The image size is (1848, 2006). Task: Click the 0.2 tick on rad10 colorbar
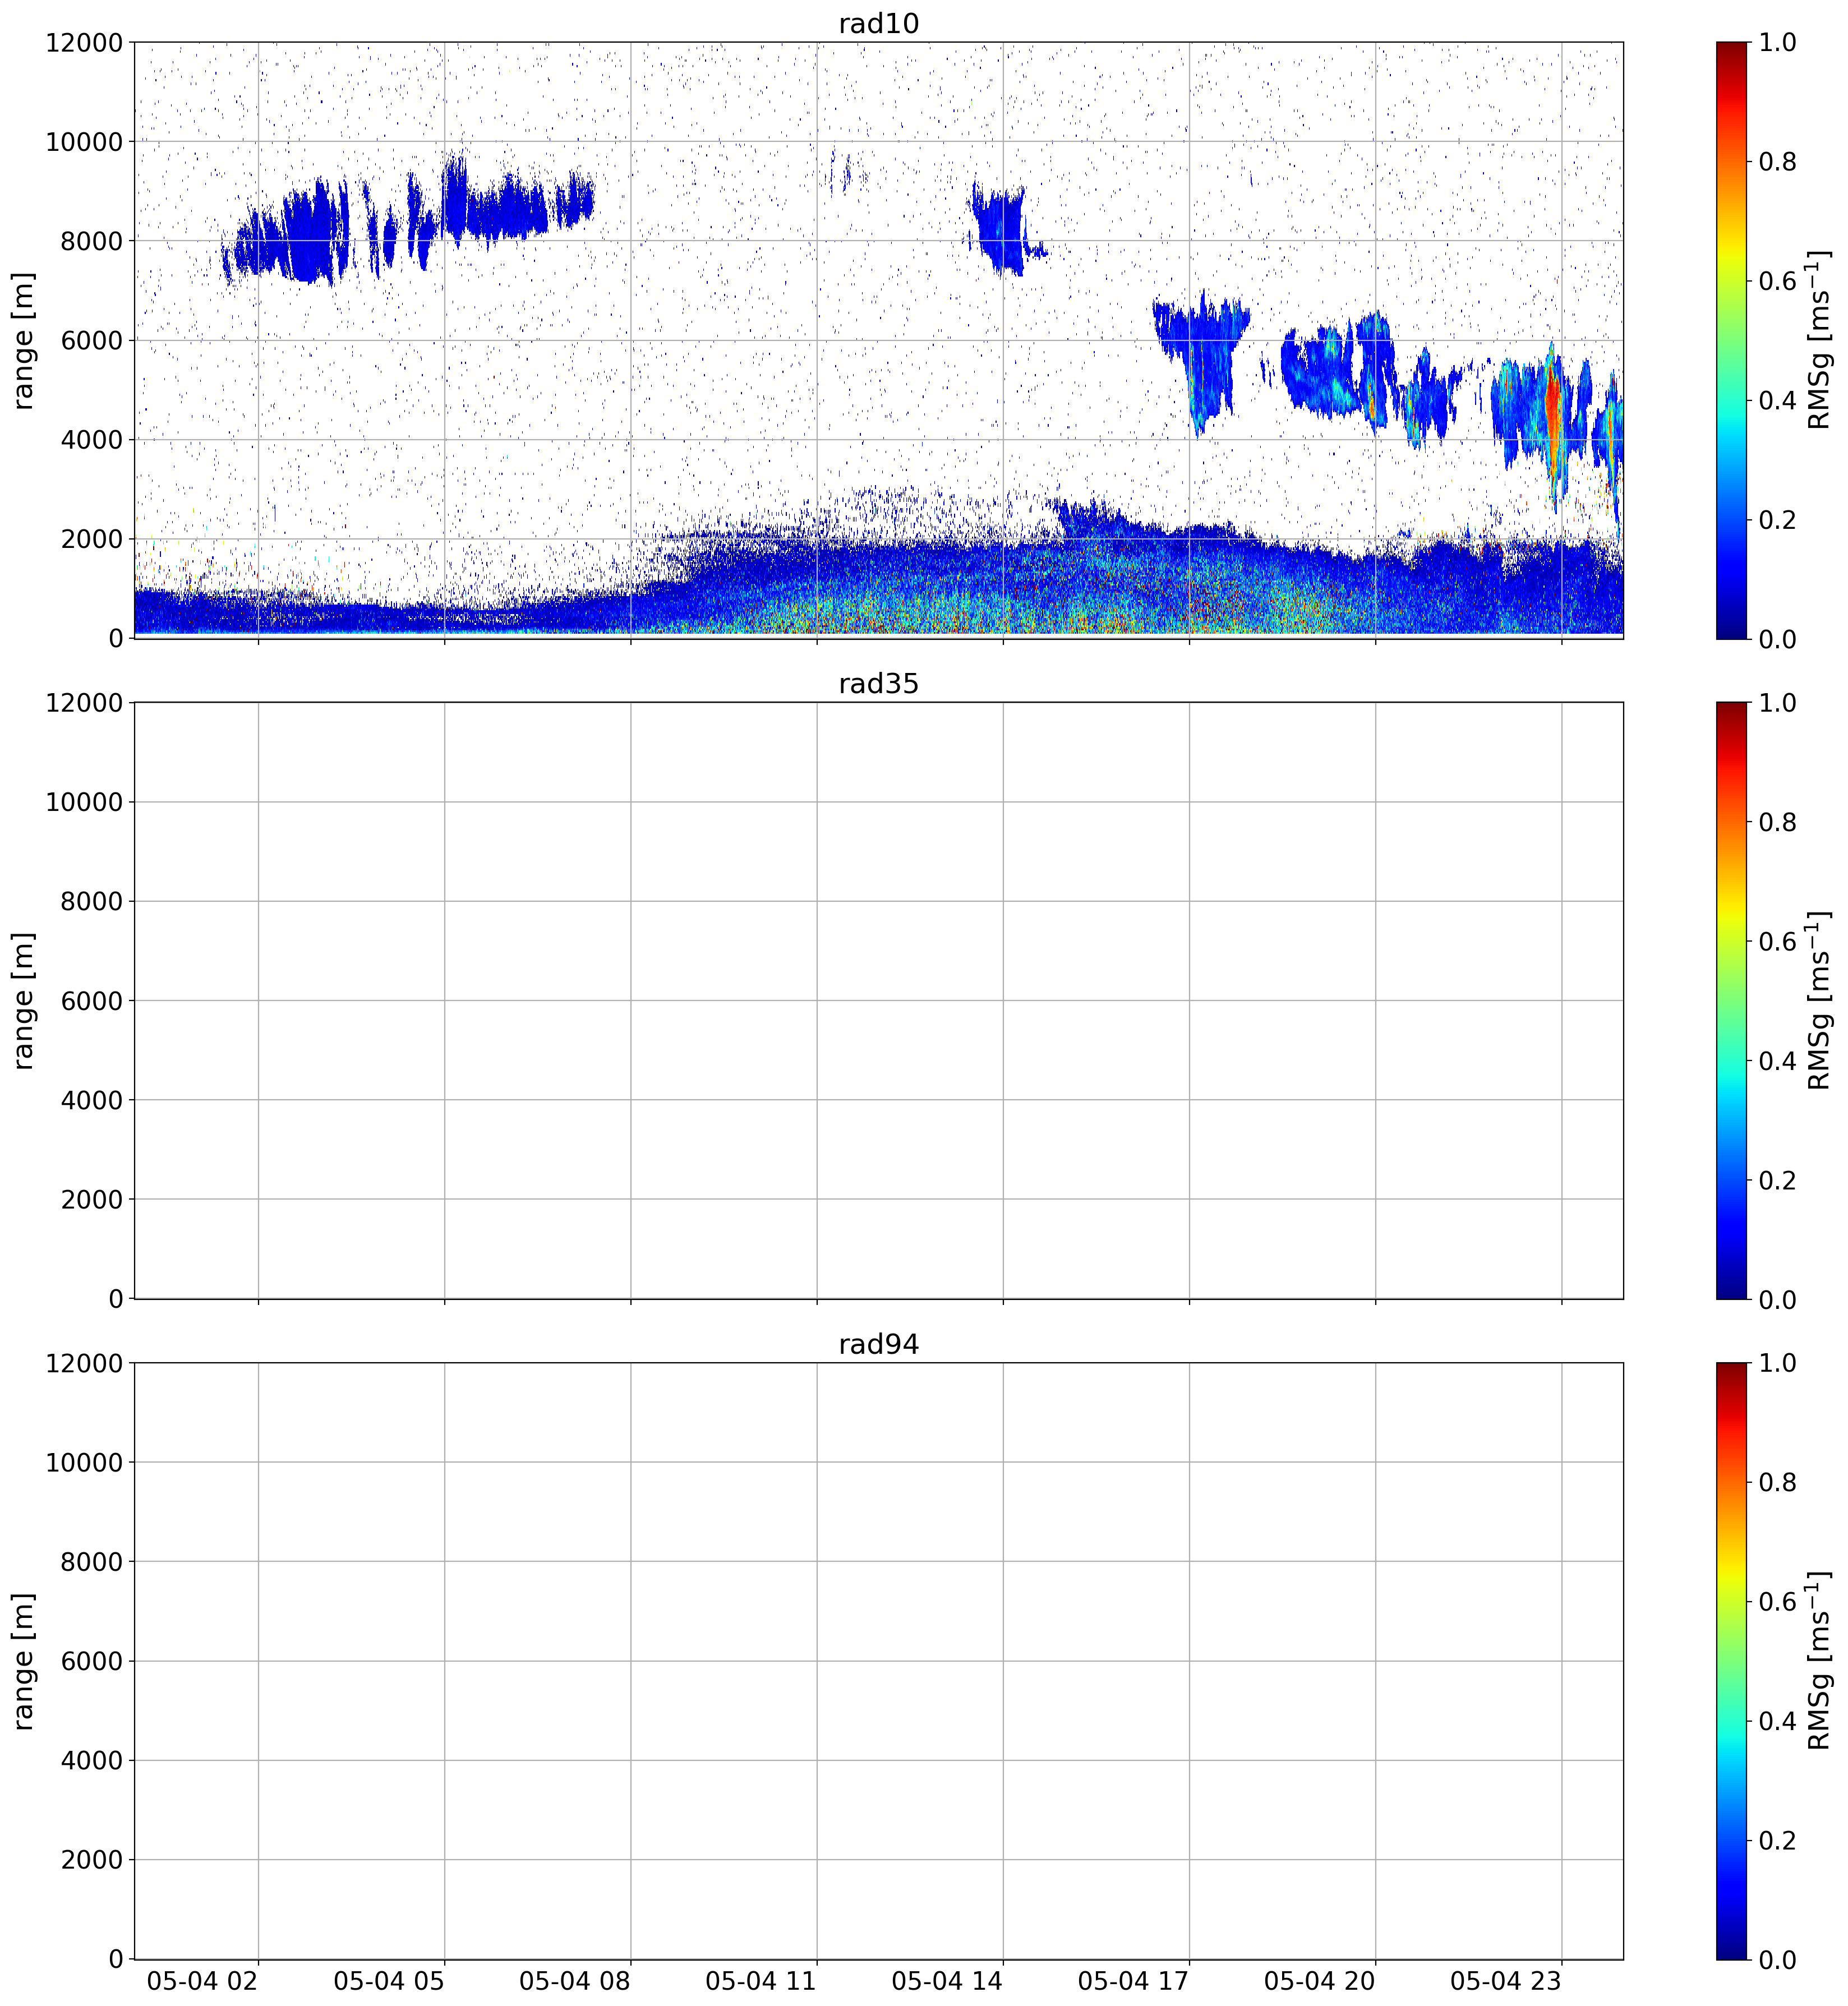coord(1777,519)
